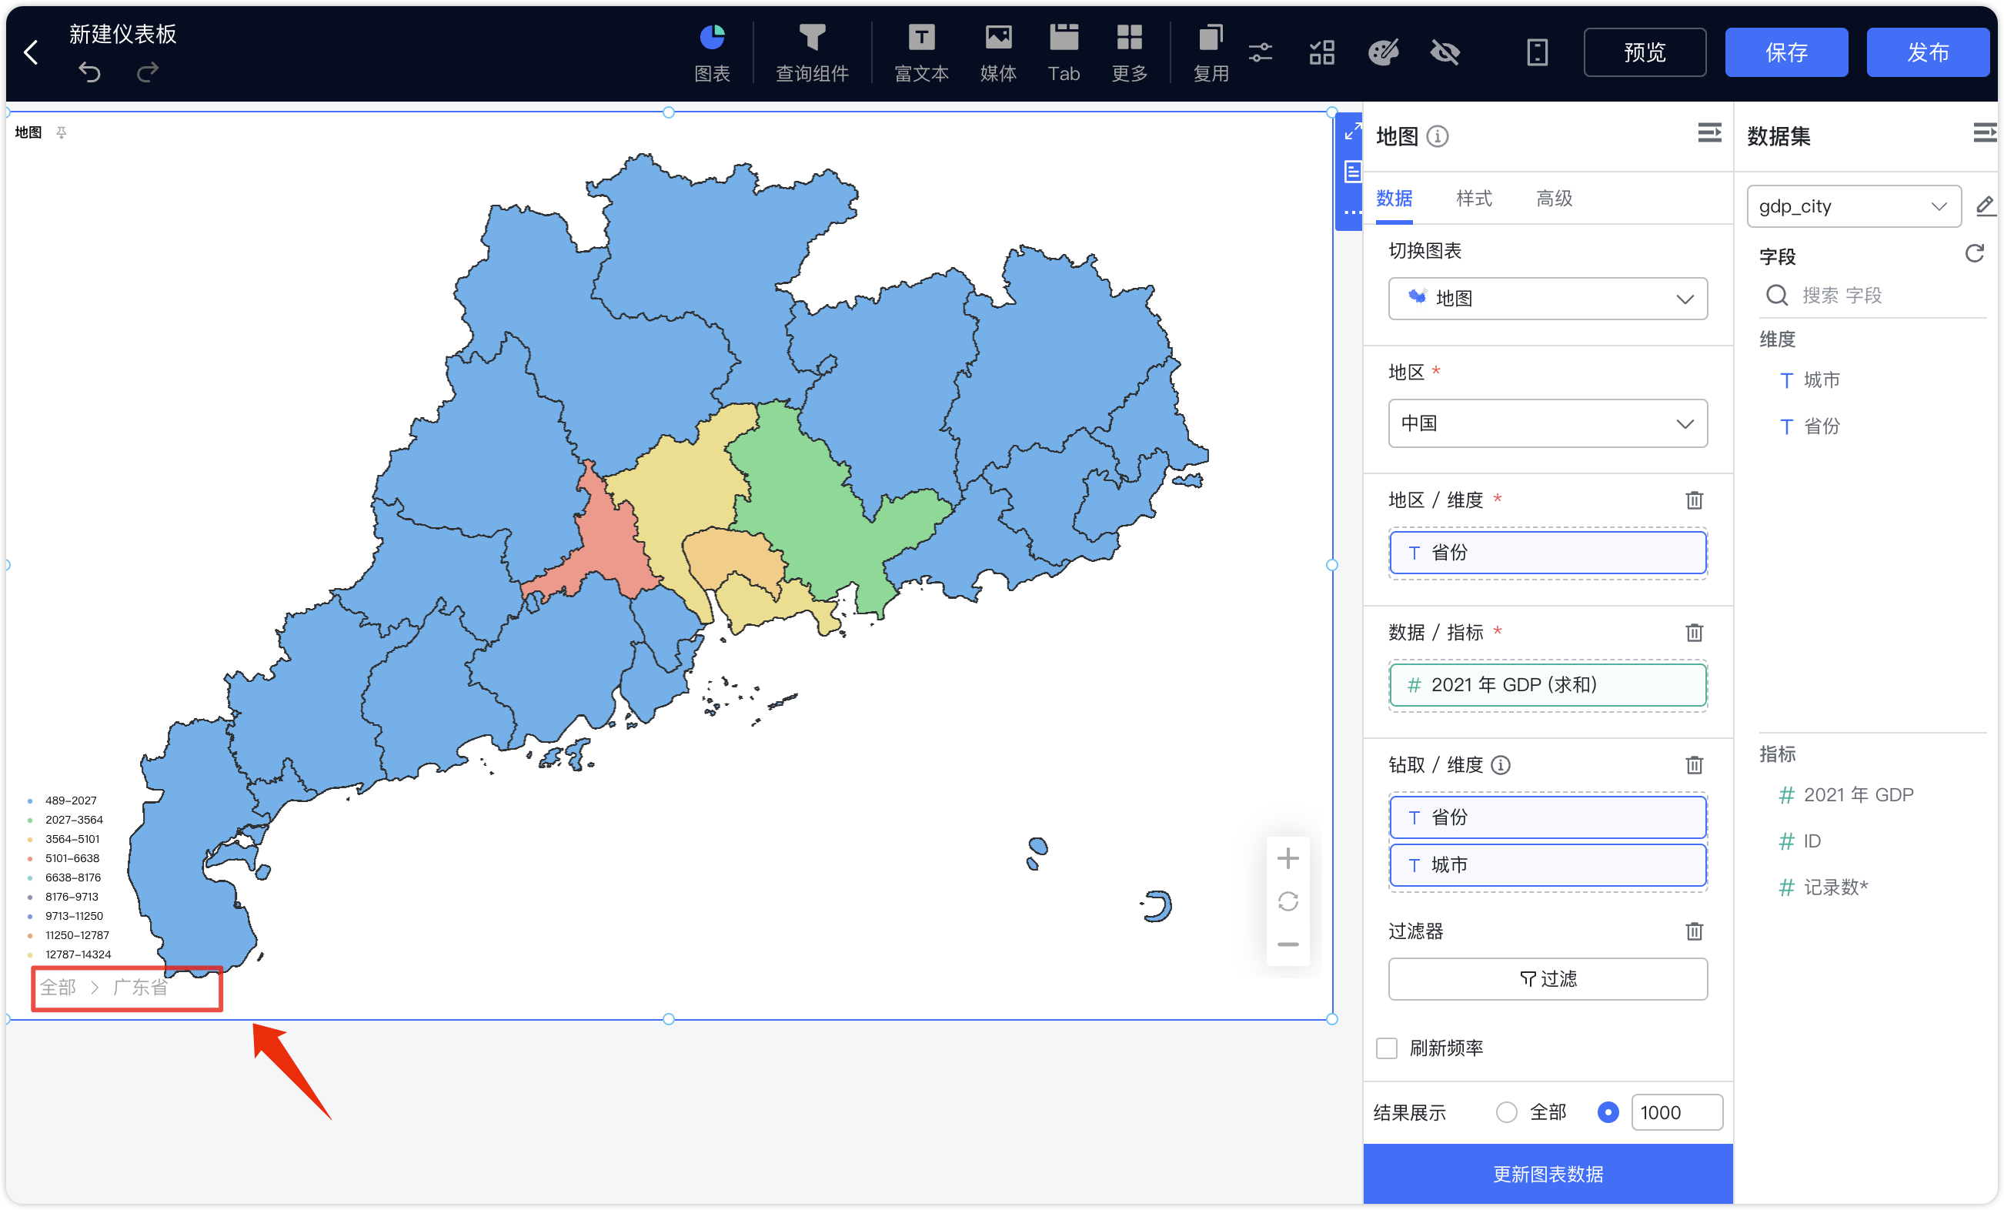Click the 1000 result count field
2004x1210 pixels.
click(1676, 1112)
